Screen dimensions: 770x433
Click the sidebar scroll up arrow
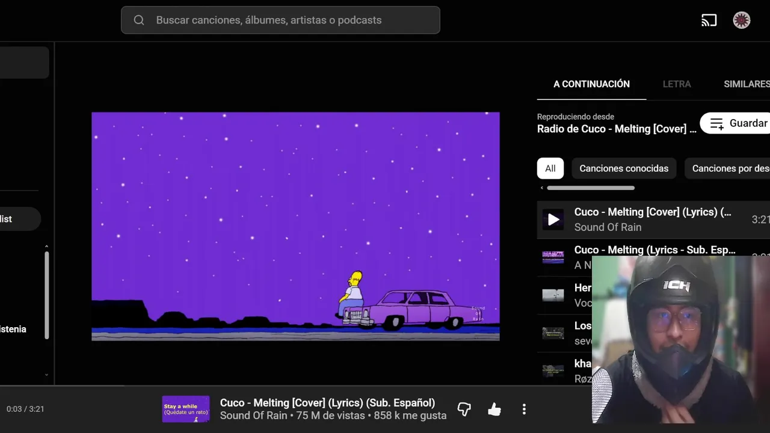(46, 247)
